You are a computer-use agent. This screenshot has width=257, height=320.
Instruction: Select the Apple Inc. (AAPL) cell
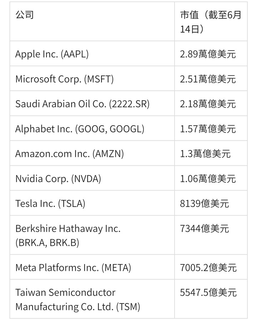click(x=92, y=53)
